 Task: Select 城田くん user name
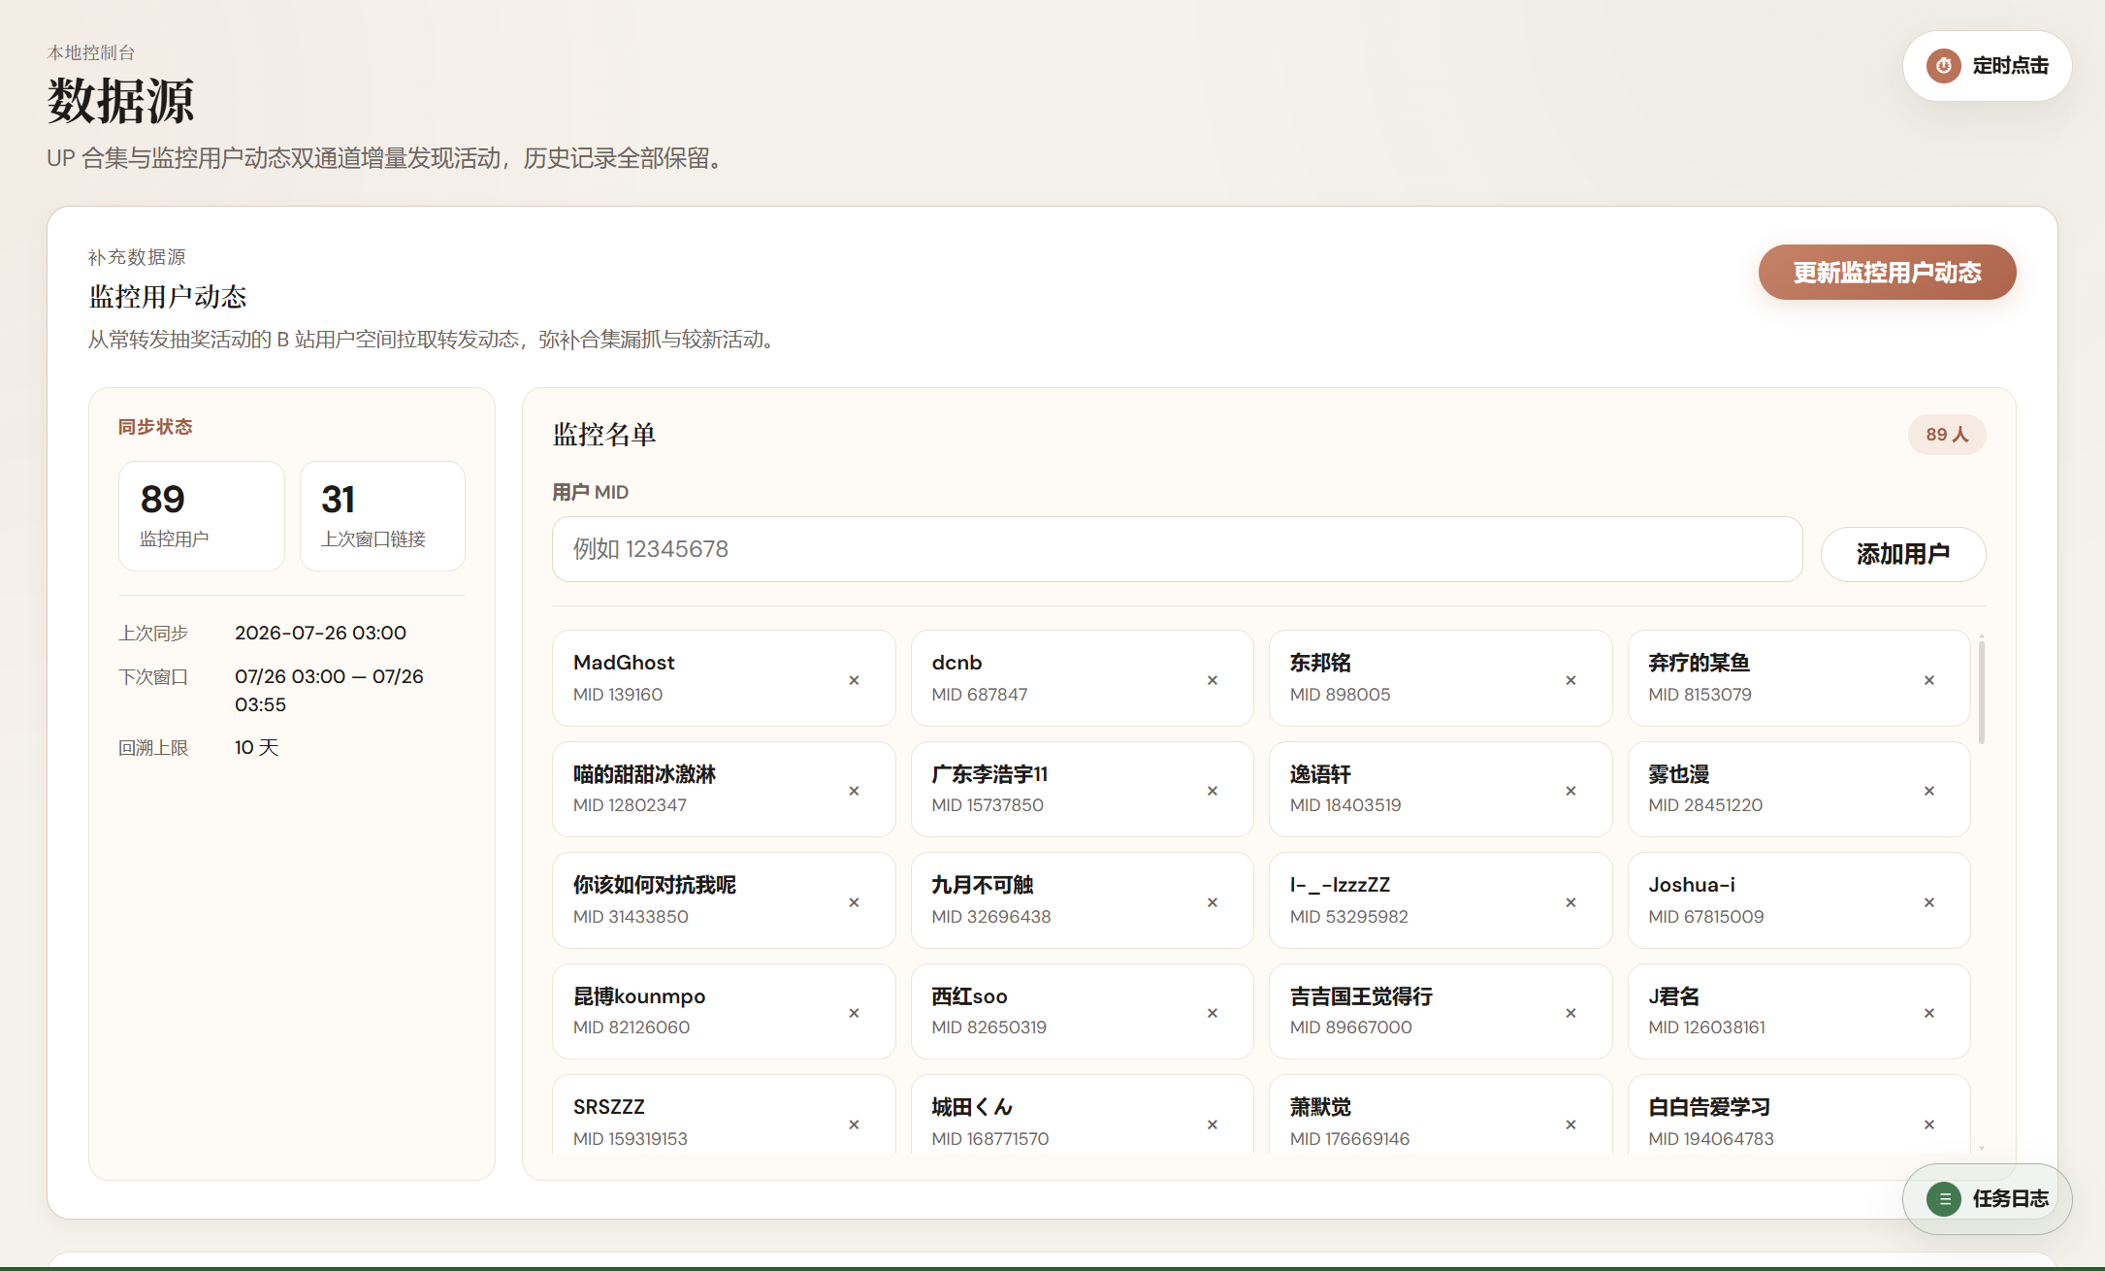pyautogui.click(x=972, y=1107)
